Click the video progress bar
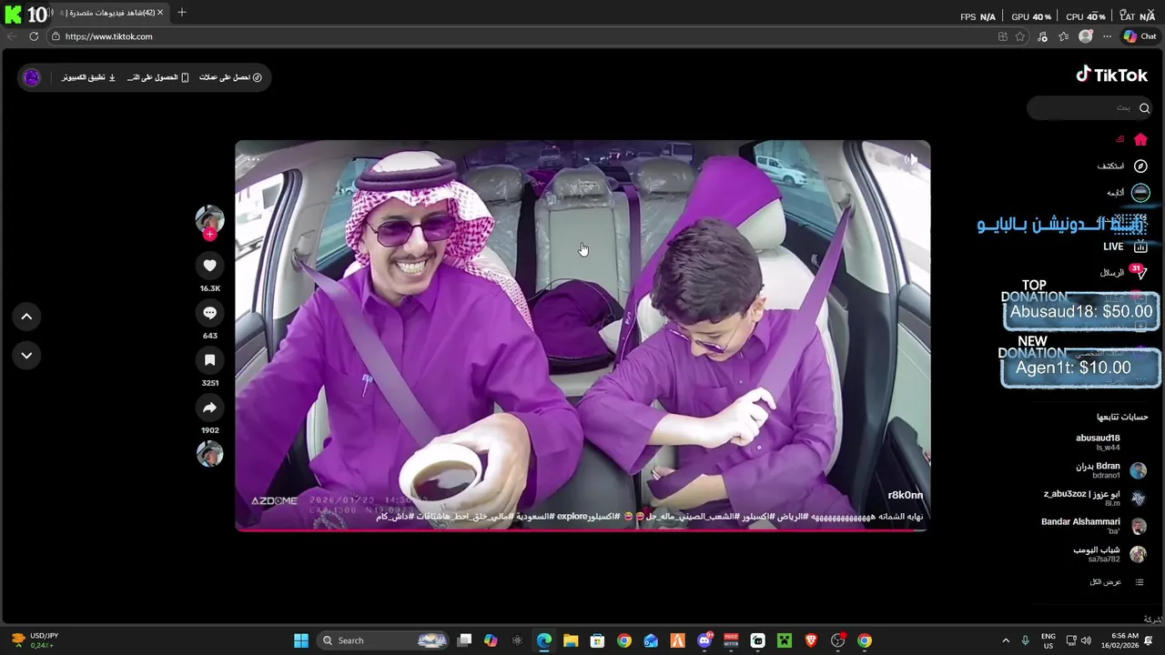1165x655 pixels. [x=582, y=529]
